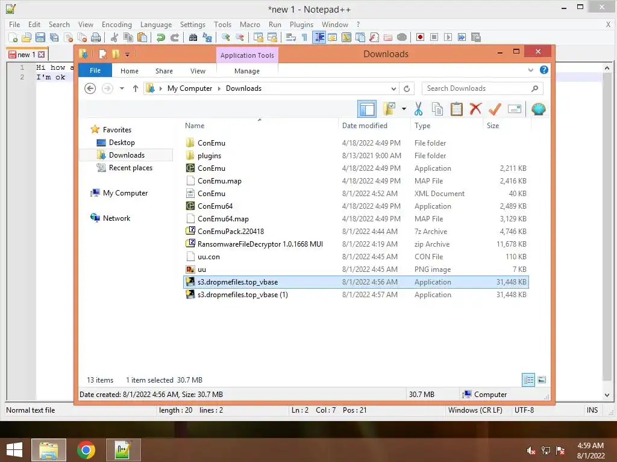Open Customize Quick Access Toolbar dropdown

[128, 55]
